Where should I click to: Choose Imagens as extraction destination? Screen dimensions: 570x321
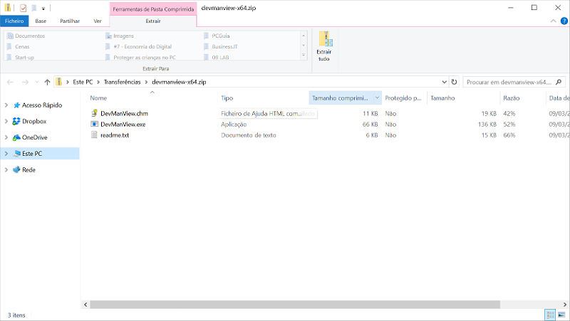(120, 36)
